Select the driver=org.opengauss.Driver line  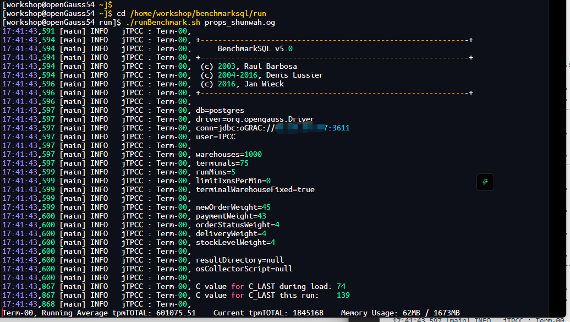[255, 119]
